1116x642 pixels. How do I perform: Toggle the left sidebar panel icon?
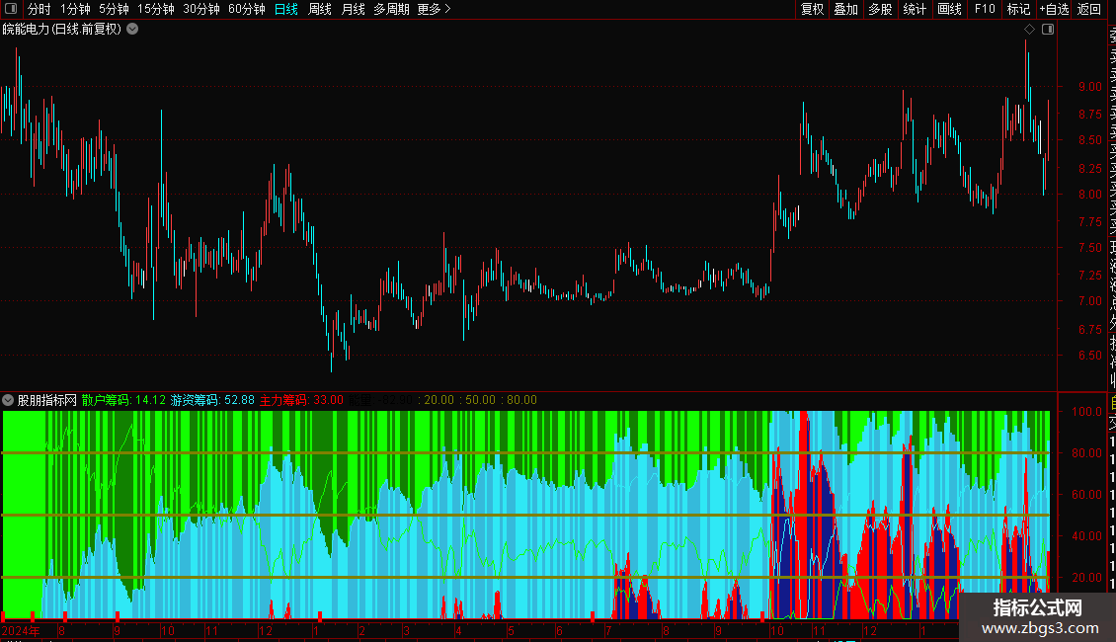click(11, 9)
